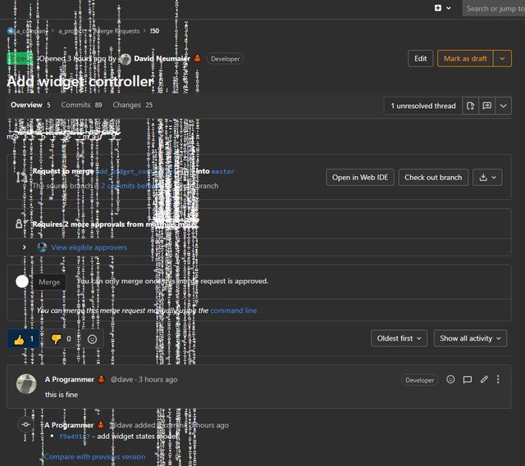Click the Developer badge on comment
525x466 pixels.
coord(419,380)
